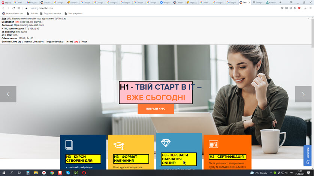Open the Text Info bookmark
The image size is (314, 176).
coord(32,13)
